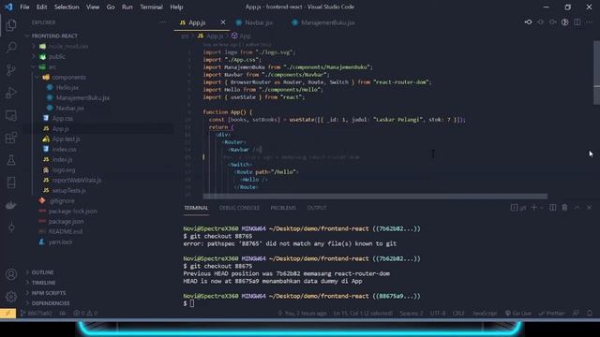
Task: Open the Extensions view
Action: [11, 138]
